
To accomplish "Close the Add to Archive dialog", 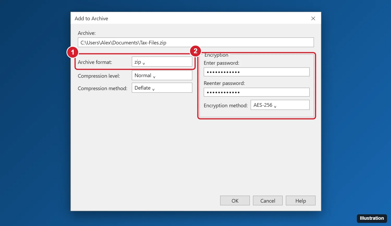I will click(313, 18).
